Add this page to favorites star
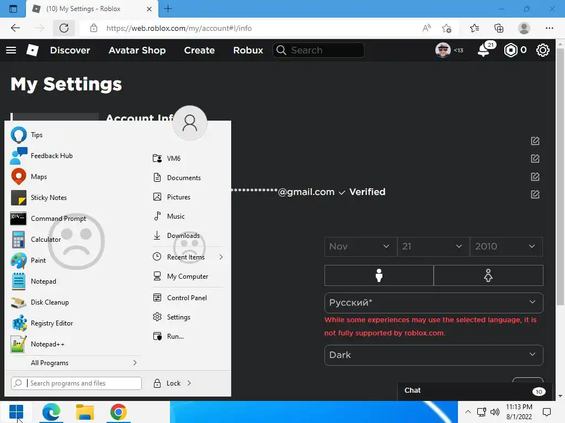The width and height of the screenshot is (565, 423). pyautogui.click(x=446, y=28)
